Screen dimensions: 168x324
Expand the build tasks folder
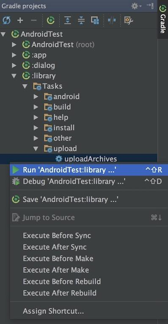[x=36, y=107]
